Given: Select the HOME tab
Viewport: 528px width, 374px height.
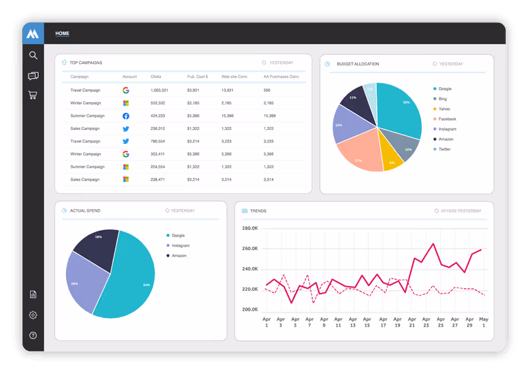Looking at the screenshot, I should (x=62, y=33).
